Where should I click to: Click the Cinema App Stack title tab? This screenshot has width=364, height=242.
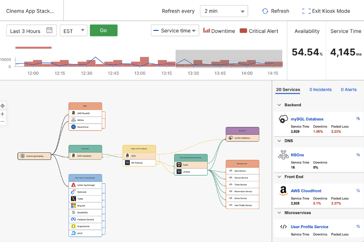30,11
